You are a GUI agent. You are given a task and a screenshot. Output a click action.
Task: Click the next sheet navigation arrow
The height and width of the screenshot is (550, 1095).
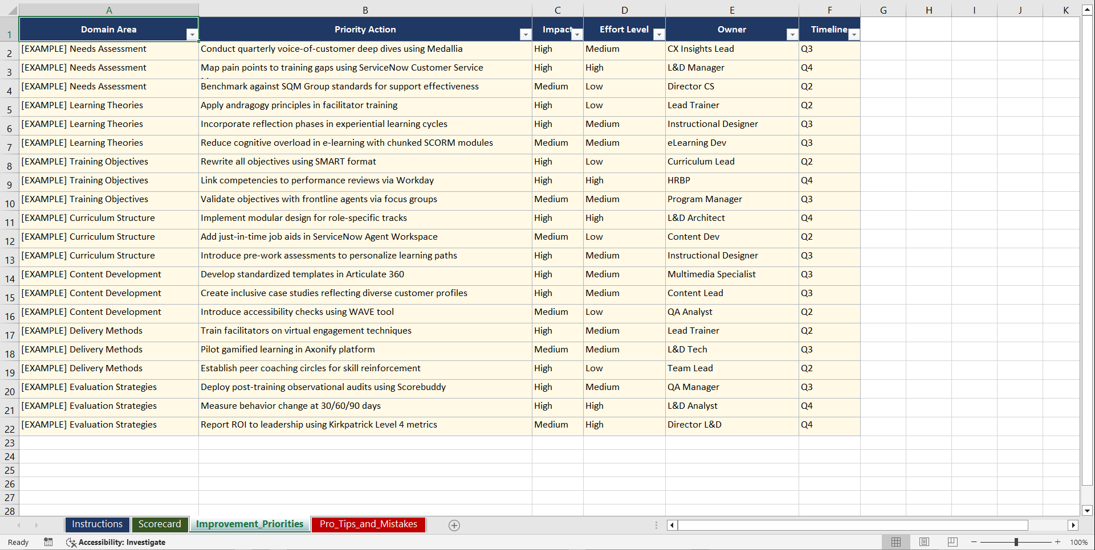tap(36, 525)
